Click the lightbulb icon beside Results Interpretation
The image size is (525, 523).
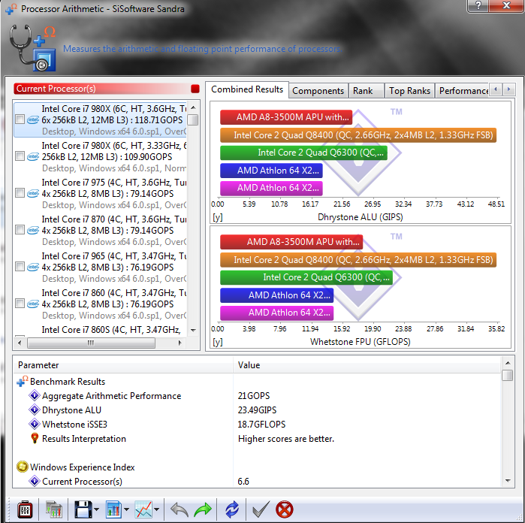(x=35, y=438)
